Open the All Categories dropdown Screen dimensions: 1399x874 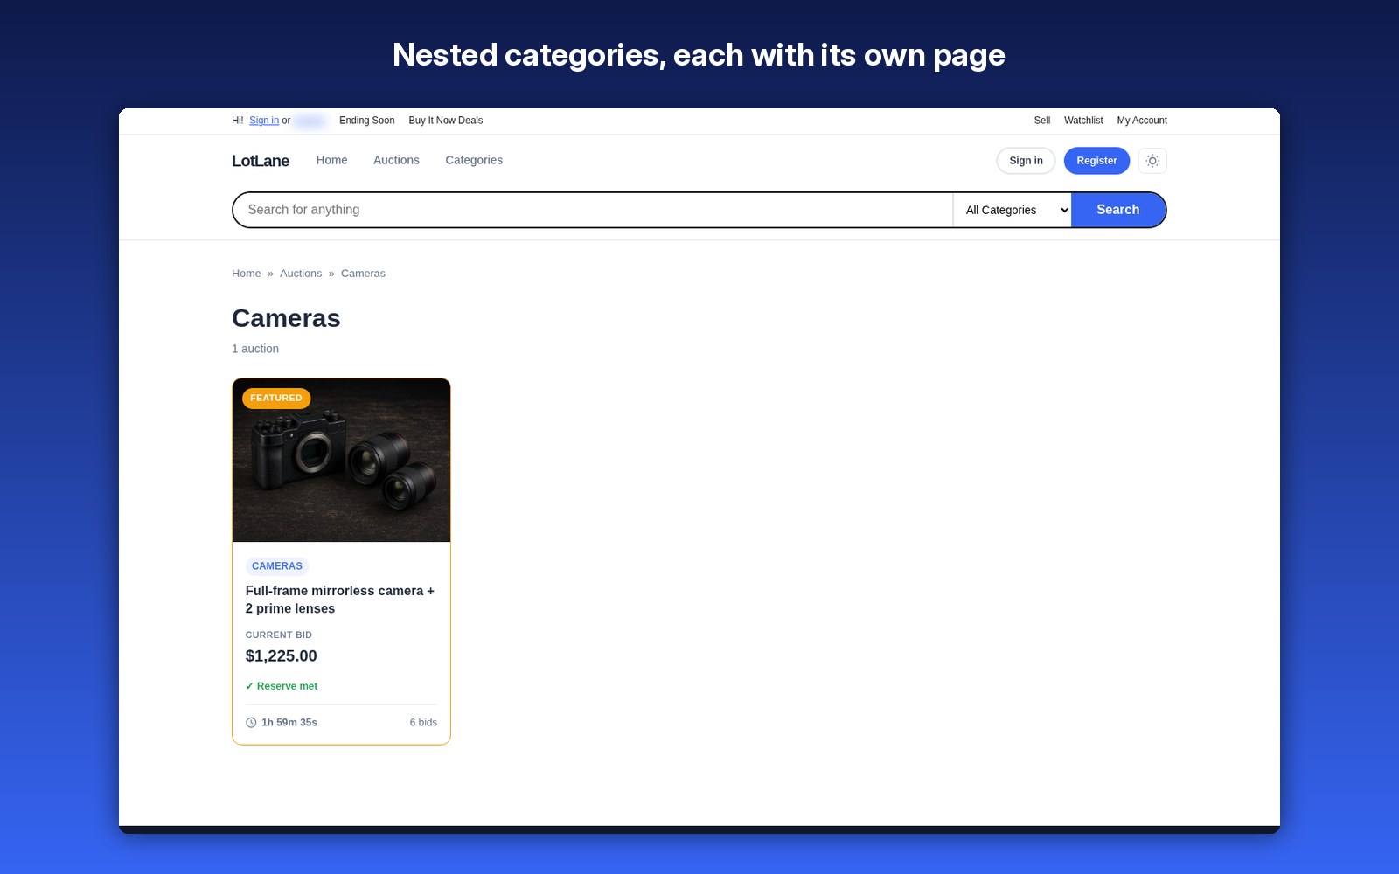1012,210
